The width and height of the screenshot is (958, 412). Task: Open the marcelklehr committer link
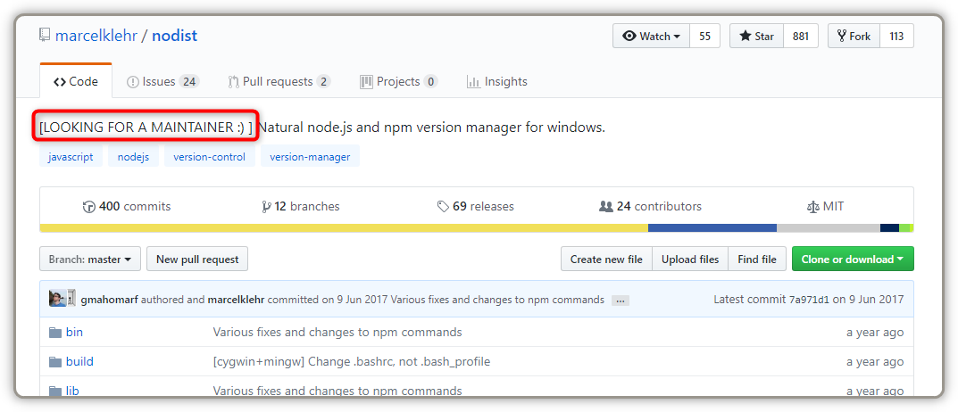click(236, 300)
